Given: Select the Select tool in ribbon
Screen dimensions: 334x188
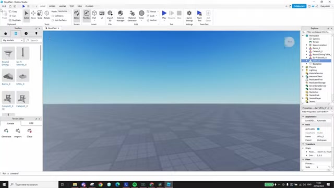Looking at the screenshot, I should coord(27,15).
